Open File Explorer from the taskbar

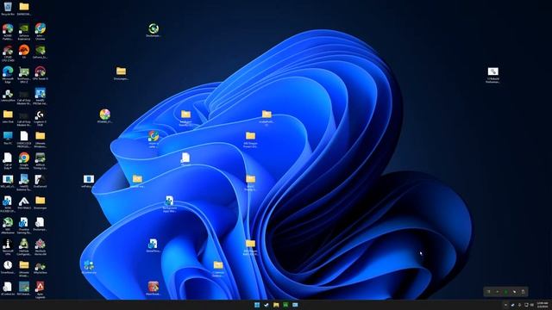click(x=276, y=305)
